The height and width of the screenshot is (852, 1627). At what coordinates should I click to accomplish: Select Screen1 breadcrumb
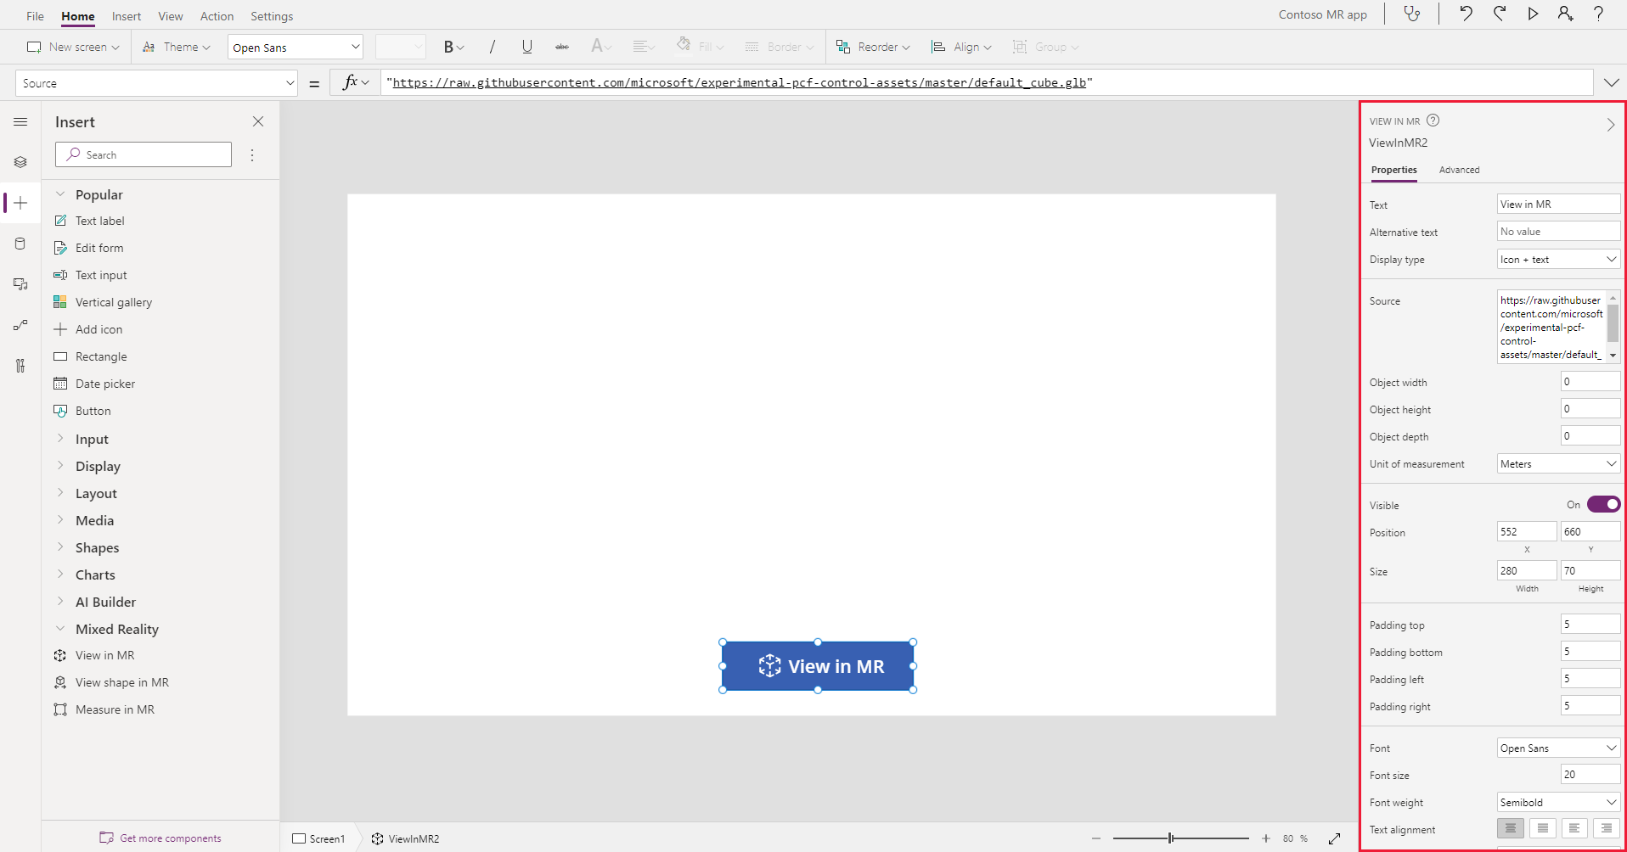click(318, 838)
